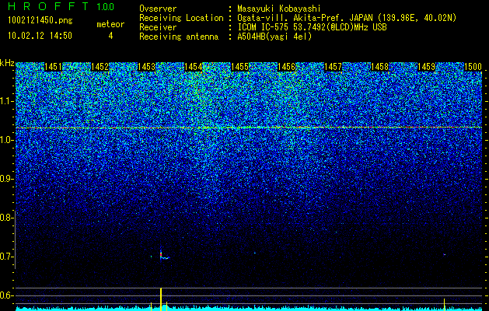Screen dimensions: 489x311
Task: Click the 1451 time marker
Action: (x=53, y=67)
